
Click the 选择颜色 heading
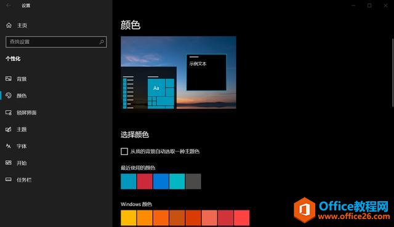click(135, 135)
